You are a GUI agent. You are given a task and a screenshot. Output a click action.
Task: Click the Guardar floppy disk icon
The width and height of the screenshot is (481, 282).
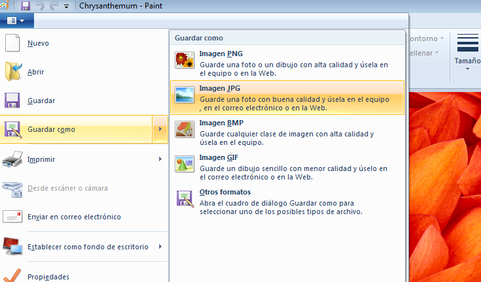(x=13, y=101)
